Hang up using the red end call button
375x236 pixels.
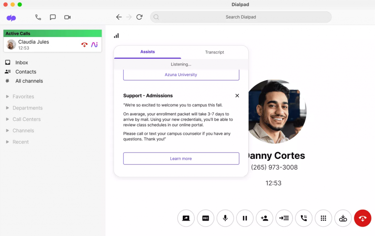coord(363,218)
